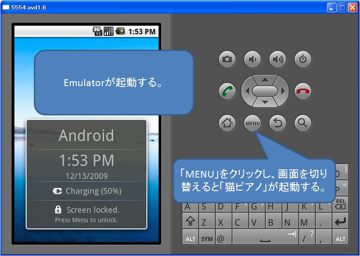Click the X key on keyboard

coord(223,221)
